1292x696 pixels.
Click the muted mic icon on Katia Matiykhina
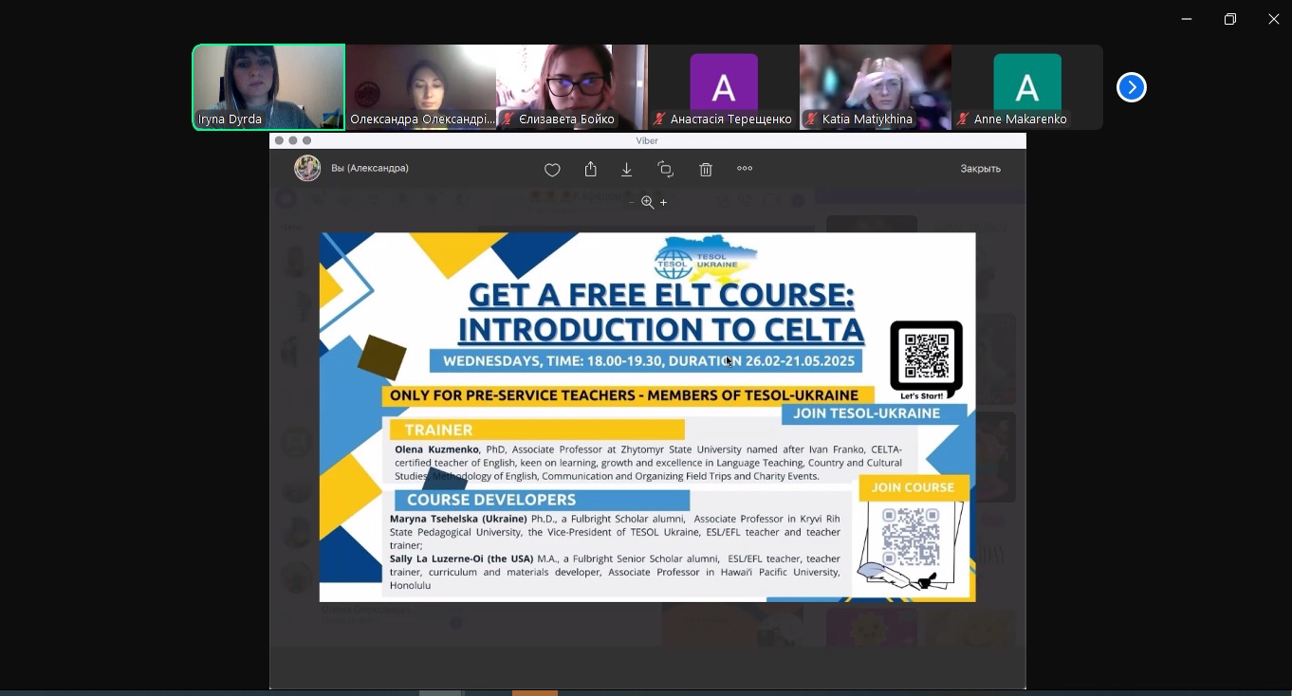tap(811, 119)
